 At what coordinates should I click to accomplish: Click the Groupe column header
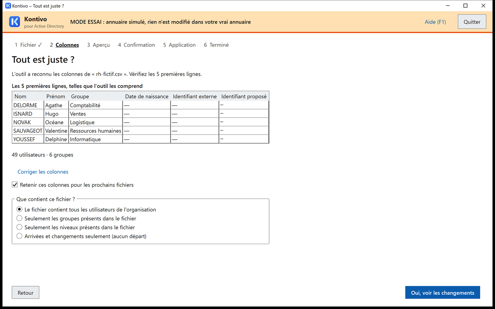coord(96,97)
